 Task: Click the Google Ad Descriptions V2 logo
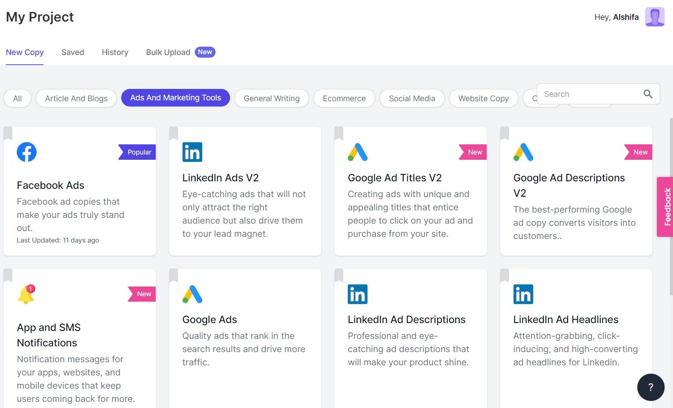523,152
